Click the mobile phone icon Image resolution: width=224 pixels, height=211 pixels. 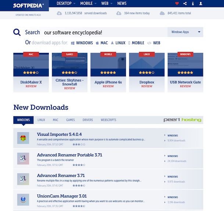pyautogui.click(x=129, y=43)
